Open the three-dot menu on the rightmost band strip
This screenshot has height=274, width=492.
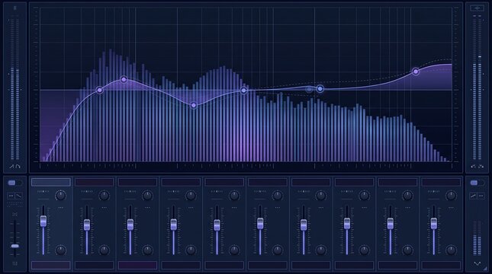click(x=451, y=208)
